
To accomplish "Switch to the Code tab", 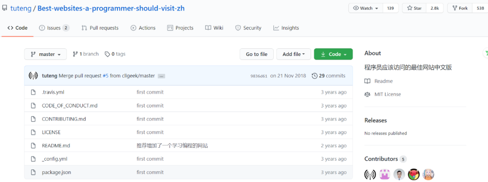I will [x=18, y=28].
